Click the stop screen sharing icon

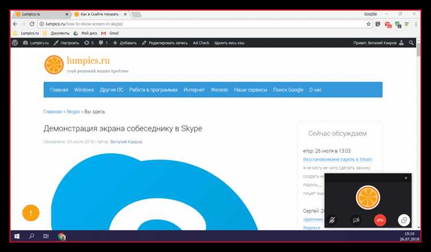coord(404,220)
